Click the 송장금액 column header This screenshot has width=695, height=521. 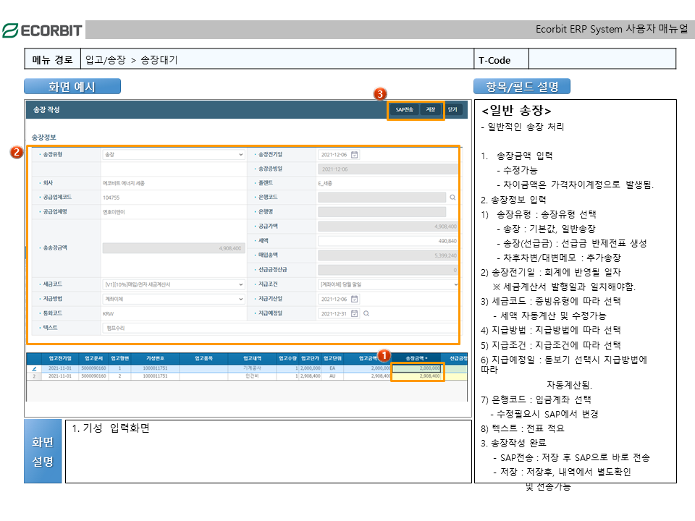(416, 357)
